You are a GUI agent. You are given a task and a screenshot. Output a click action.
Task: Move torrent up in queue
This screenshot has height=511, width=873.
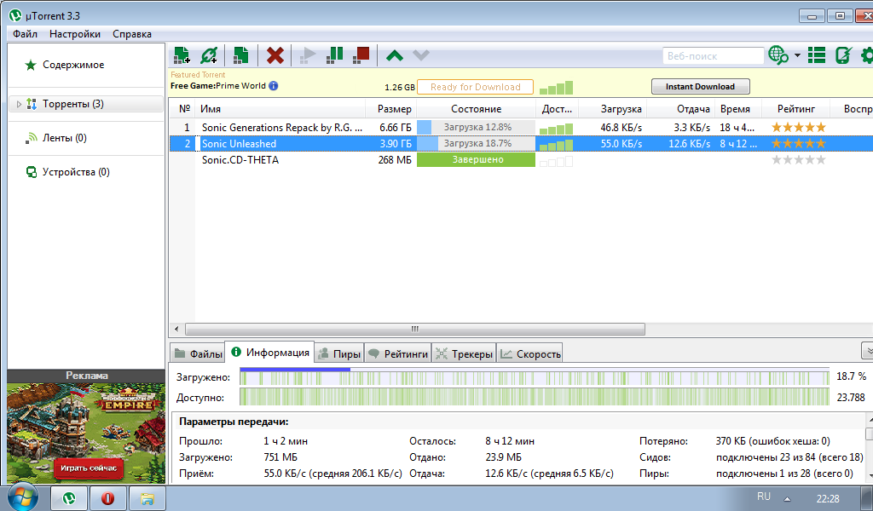395,55
